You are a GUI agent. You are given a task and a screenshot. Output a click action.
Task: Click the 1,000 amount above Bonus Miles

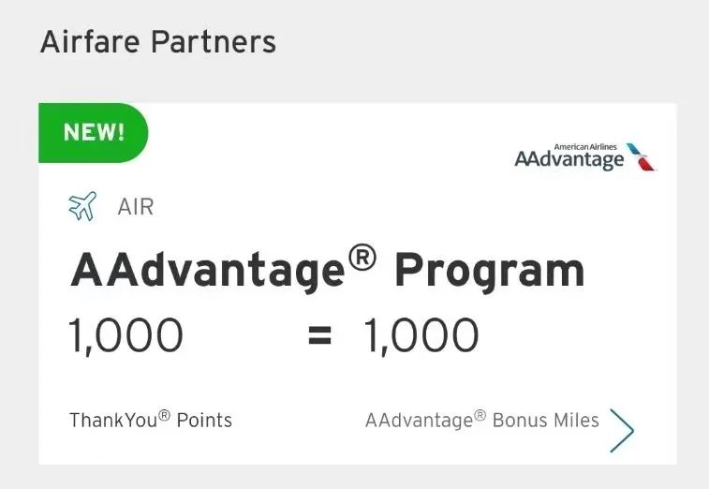(421, 335)
